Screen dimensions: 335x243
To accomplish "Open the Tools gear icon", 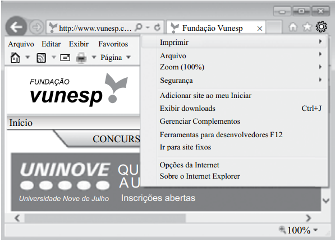I will (x=322, y=27).
